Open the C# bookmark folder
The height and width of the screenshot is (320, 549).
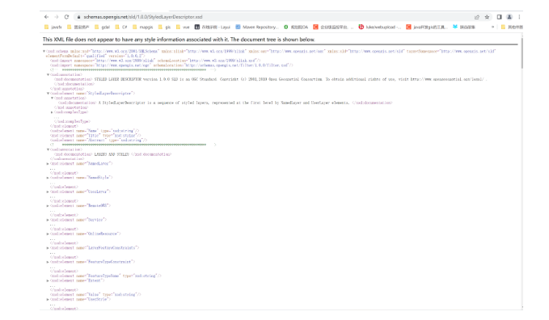(121, 27)
